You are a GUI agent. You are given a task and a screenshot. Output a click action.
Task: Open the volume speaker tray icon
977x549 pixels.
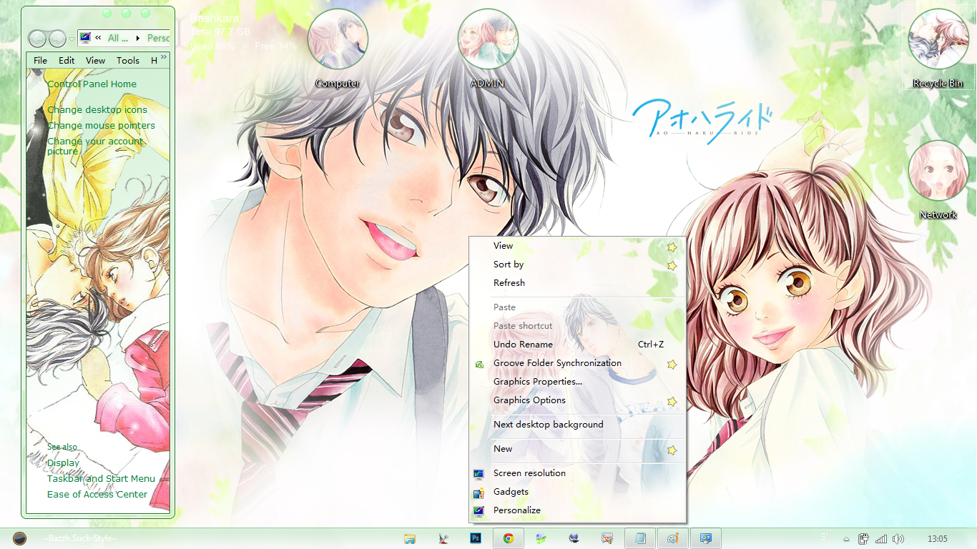pos(898,539)
